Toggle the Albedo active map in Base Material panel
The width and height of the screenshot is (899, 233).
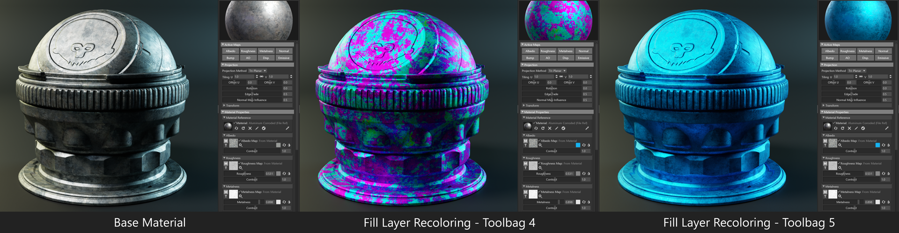coord(230,51)
